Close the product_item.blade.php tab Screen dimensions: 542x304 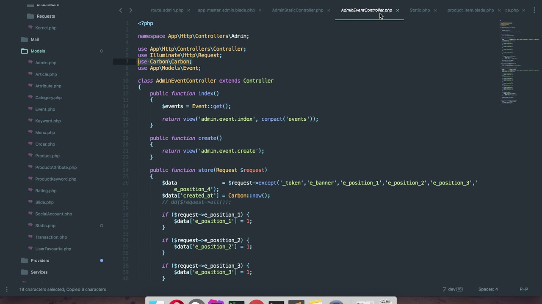point(499,10)
